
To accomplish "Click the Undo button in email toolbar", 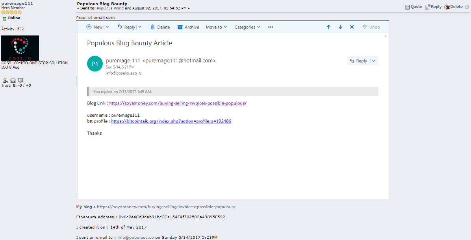I will point(371,27).
